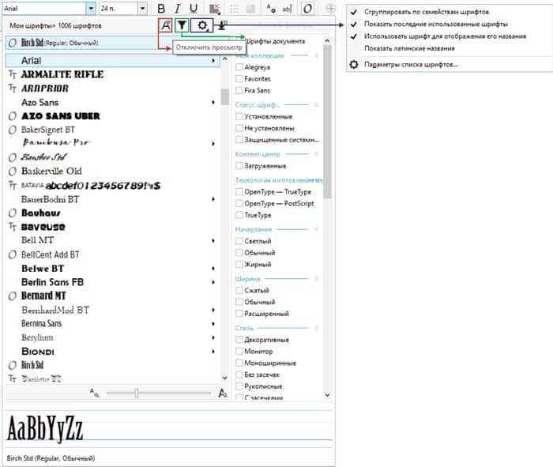
Task: Tick the Загруженные checkbox
Action: [x=239, y=165]
